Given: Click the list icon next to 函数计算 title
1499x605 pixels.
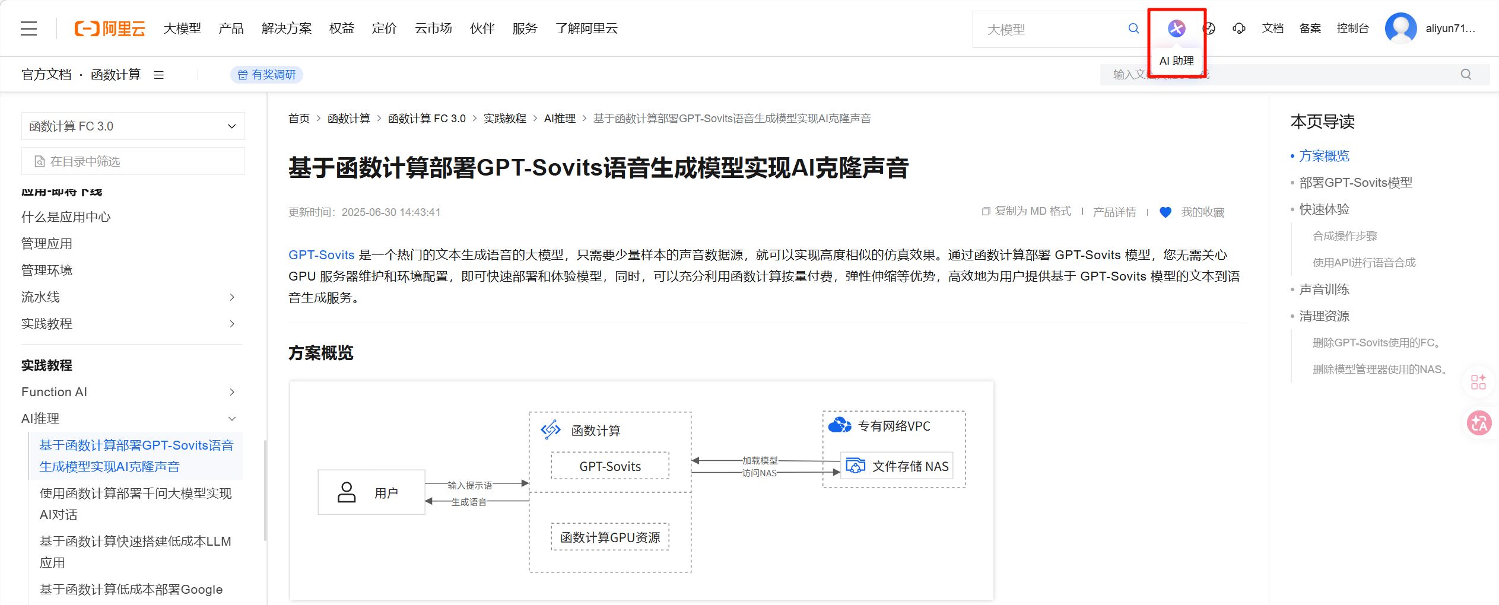Looking at the screenshot, I should [158, 75].
